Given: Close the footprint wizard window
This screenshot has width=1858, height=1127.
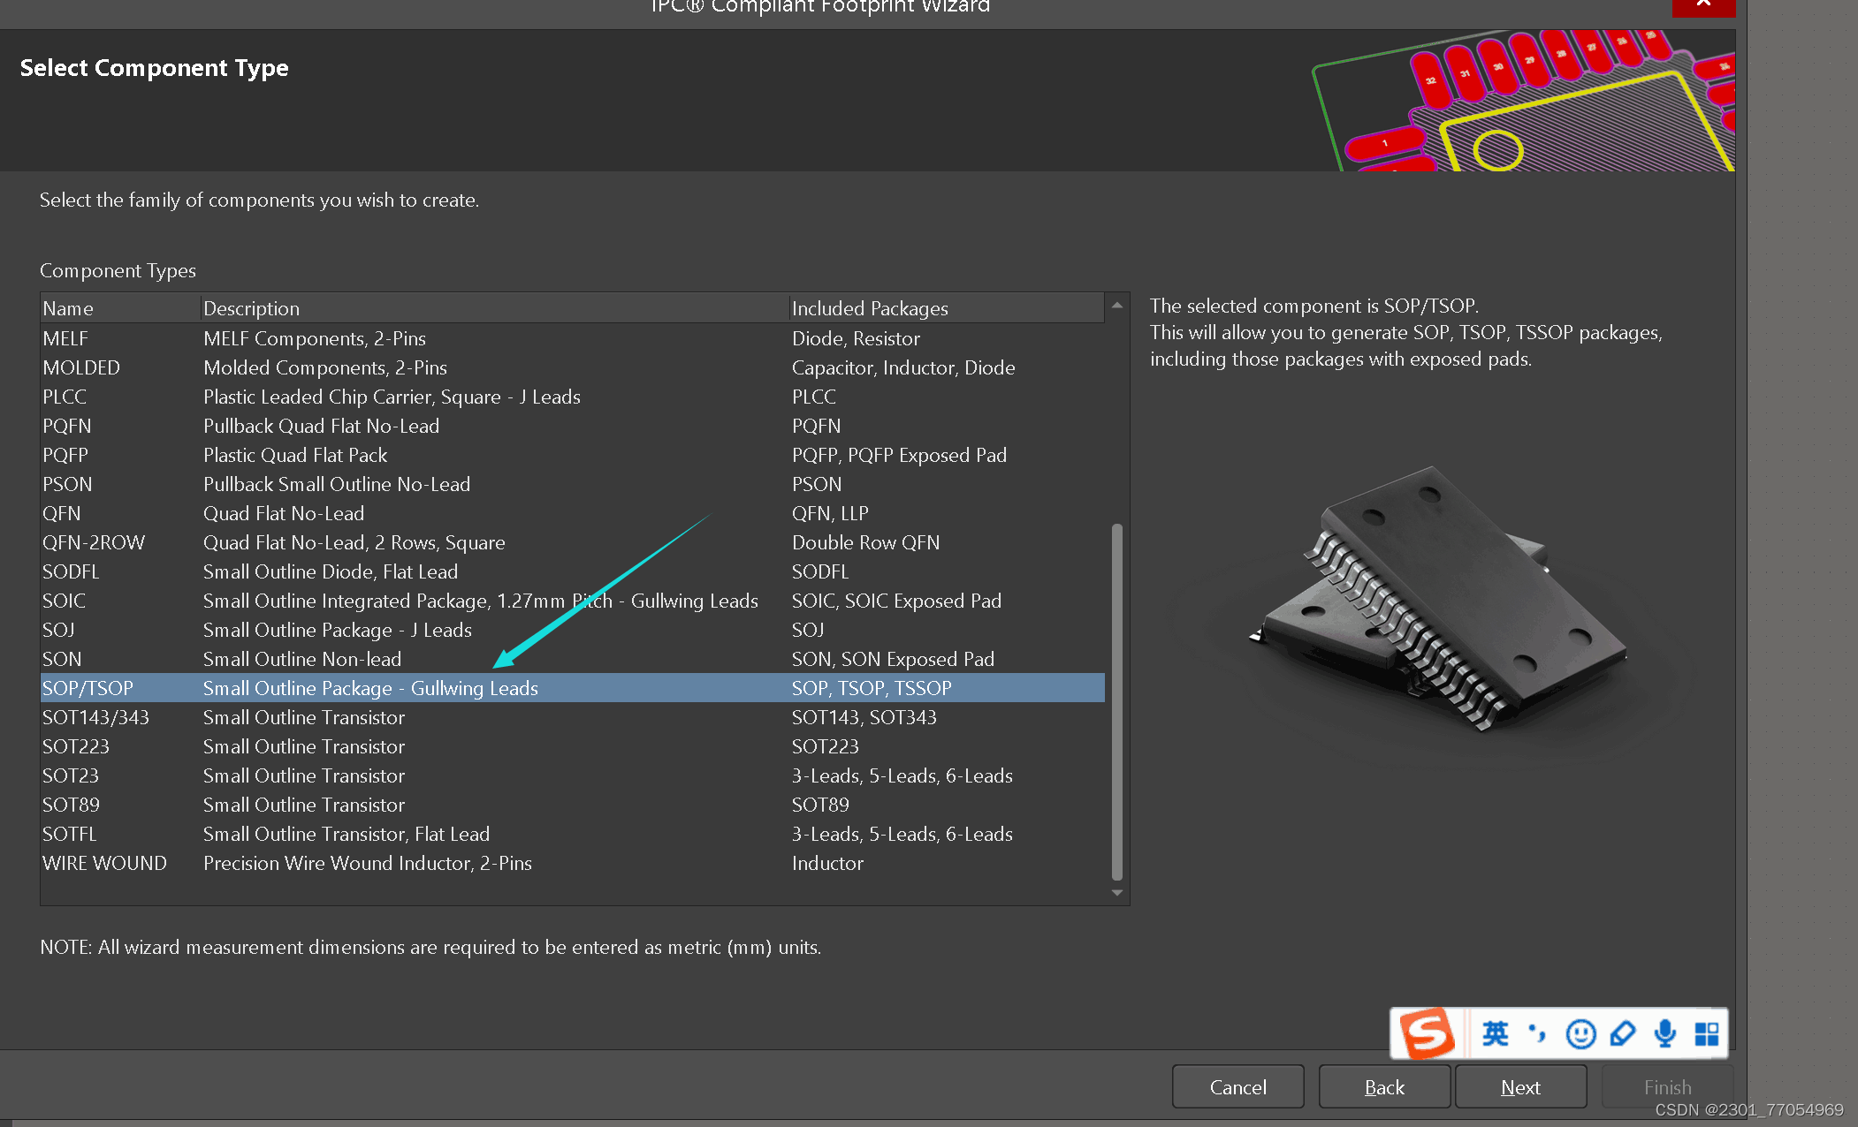Looking at the screenshot, I should pos(1703,5).
